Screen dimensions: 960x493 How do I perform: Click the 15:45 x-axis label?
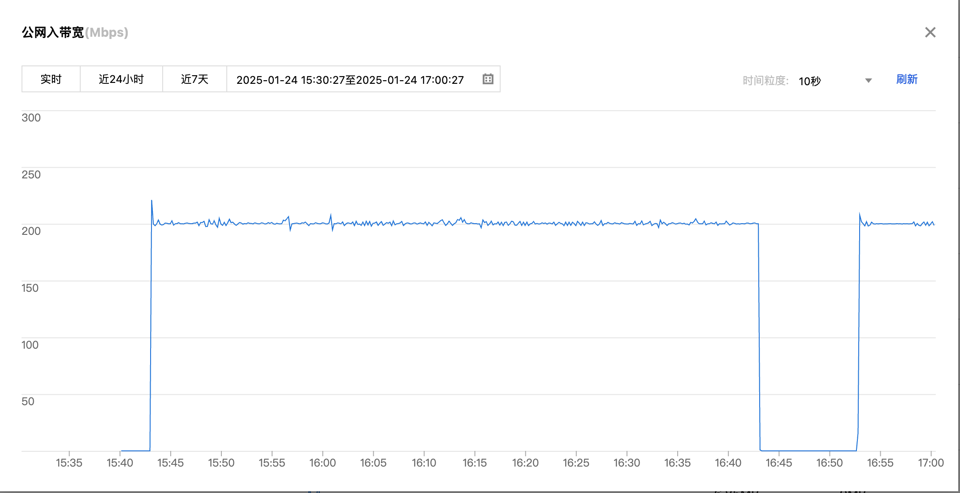coord(170,463)
